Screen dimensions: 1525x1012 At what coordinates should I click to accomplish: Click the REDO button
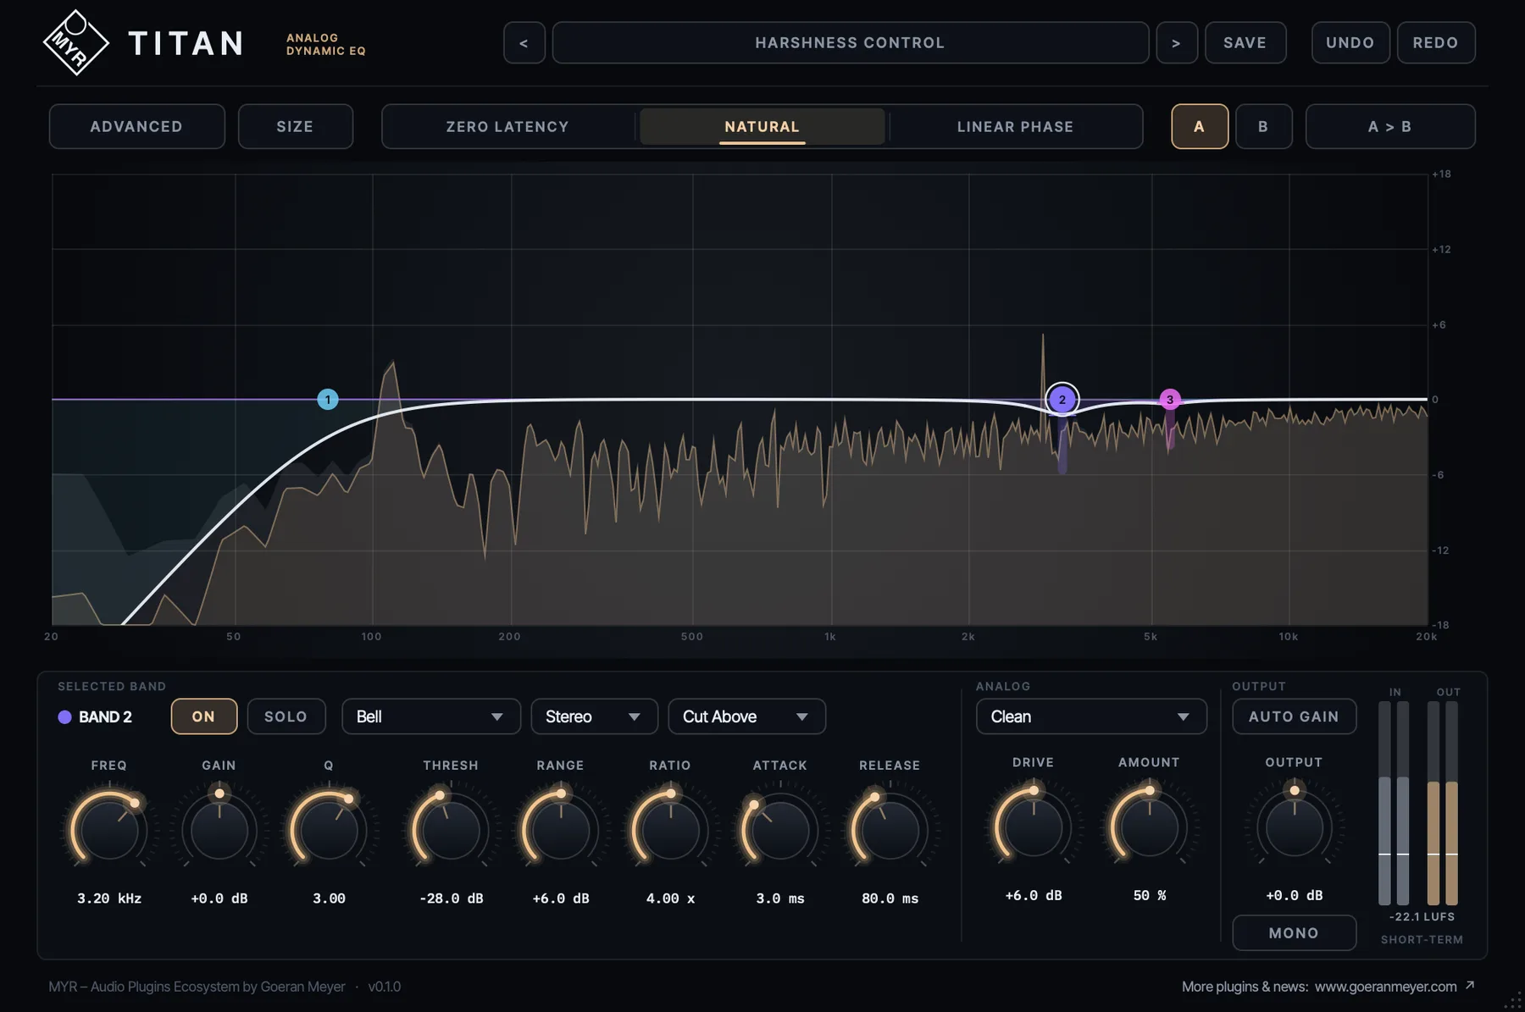pos(1435,42)
